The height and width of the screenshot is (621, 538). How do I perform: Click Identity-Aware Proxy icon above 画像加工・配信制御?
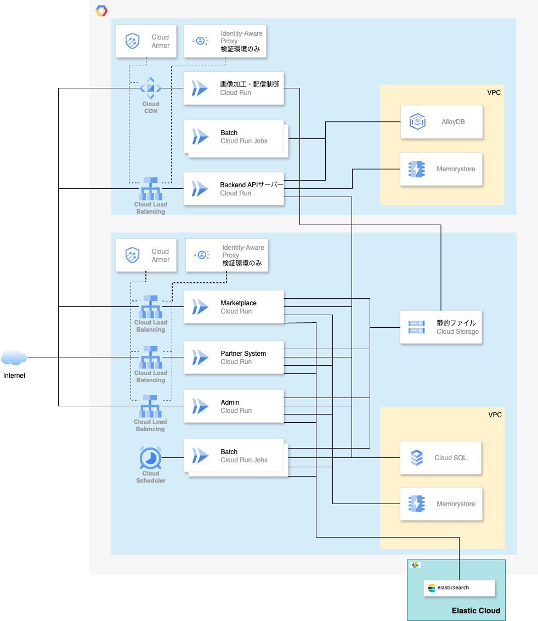201,41
